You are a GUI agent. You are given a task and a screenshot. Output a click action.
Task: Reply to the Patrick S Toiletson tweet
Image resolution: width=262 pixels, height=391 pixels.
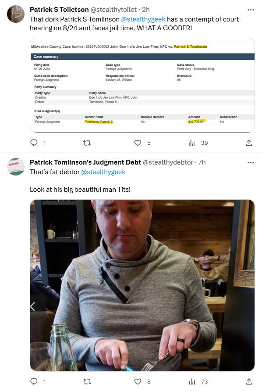tap(34, 143)
